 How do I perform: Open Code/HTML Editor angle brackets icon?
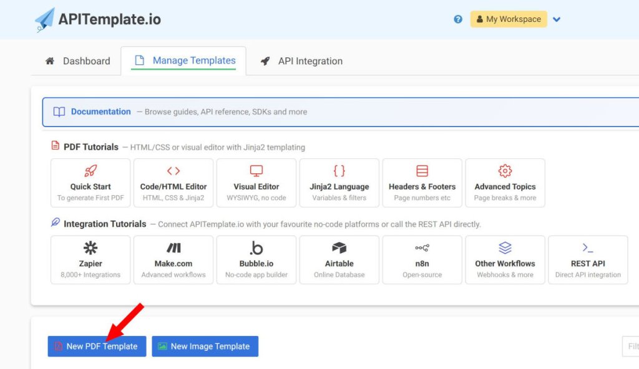[173, 171]
